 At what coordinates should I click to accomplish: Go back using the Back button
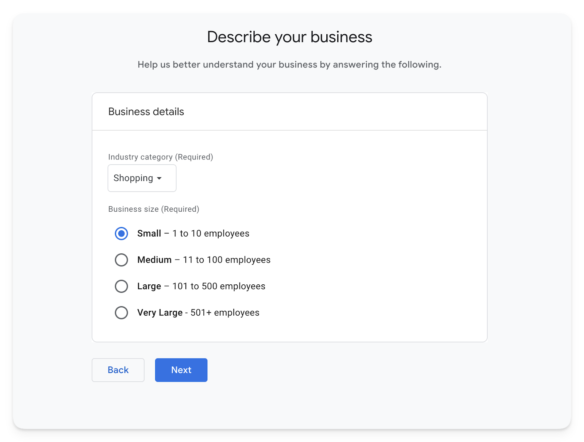click(x=118, y=370)
